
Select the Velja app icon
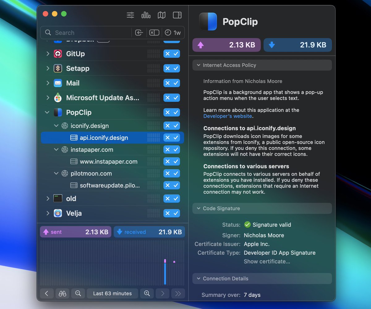pos(58,213)
